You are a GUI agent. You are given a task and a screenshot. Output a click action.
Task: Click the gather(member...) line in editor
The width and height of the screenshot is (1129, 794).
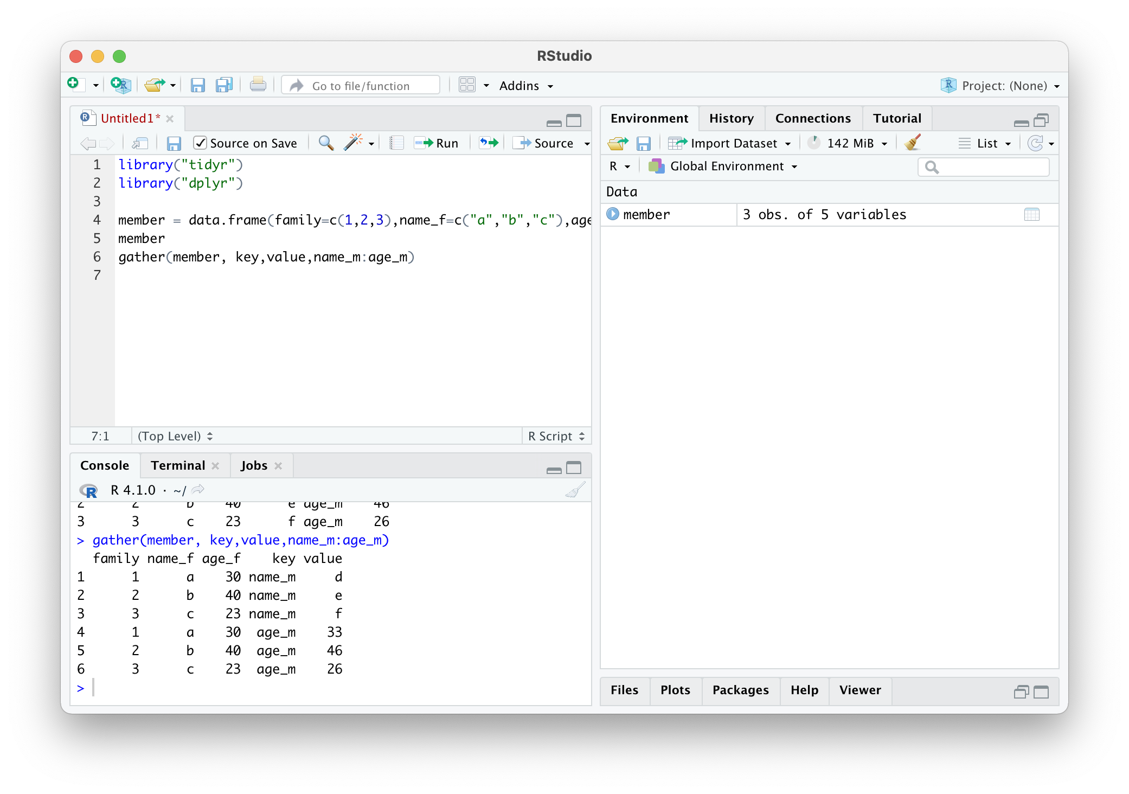[266, 257]
